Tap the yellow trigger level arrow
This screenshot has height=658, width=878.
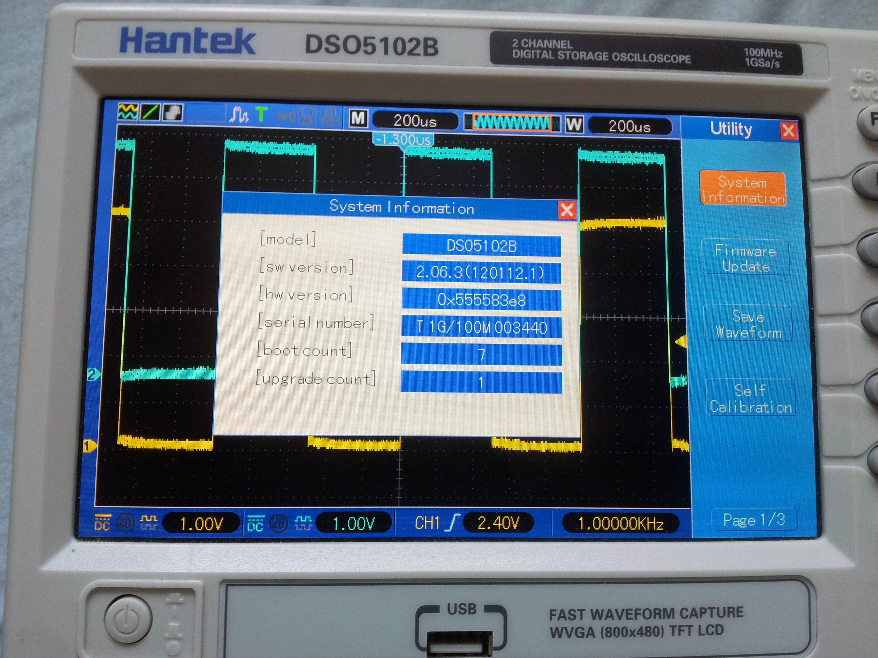point(682,341)
